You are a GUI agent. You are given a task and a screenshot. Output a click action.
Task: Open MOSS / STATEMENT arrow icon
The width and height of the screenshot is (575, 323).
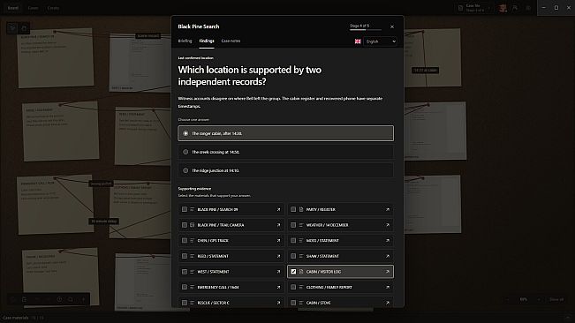(387, 241)
